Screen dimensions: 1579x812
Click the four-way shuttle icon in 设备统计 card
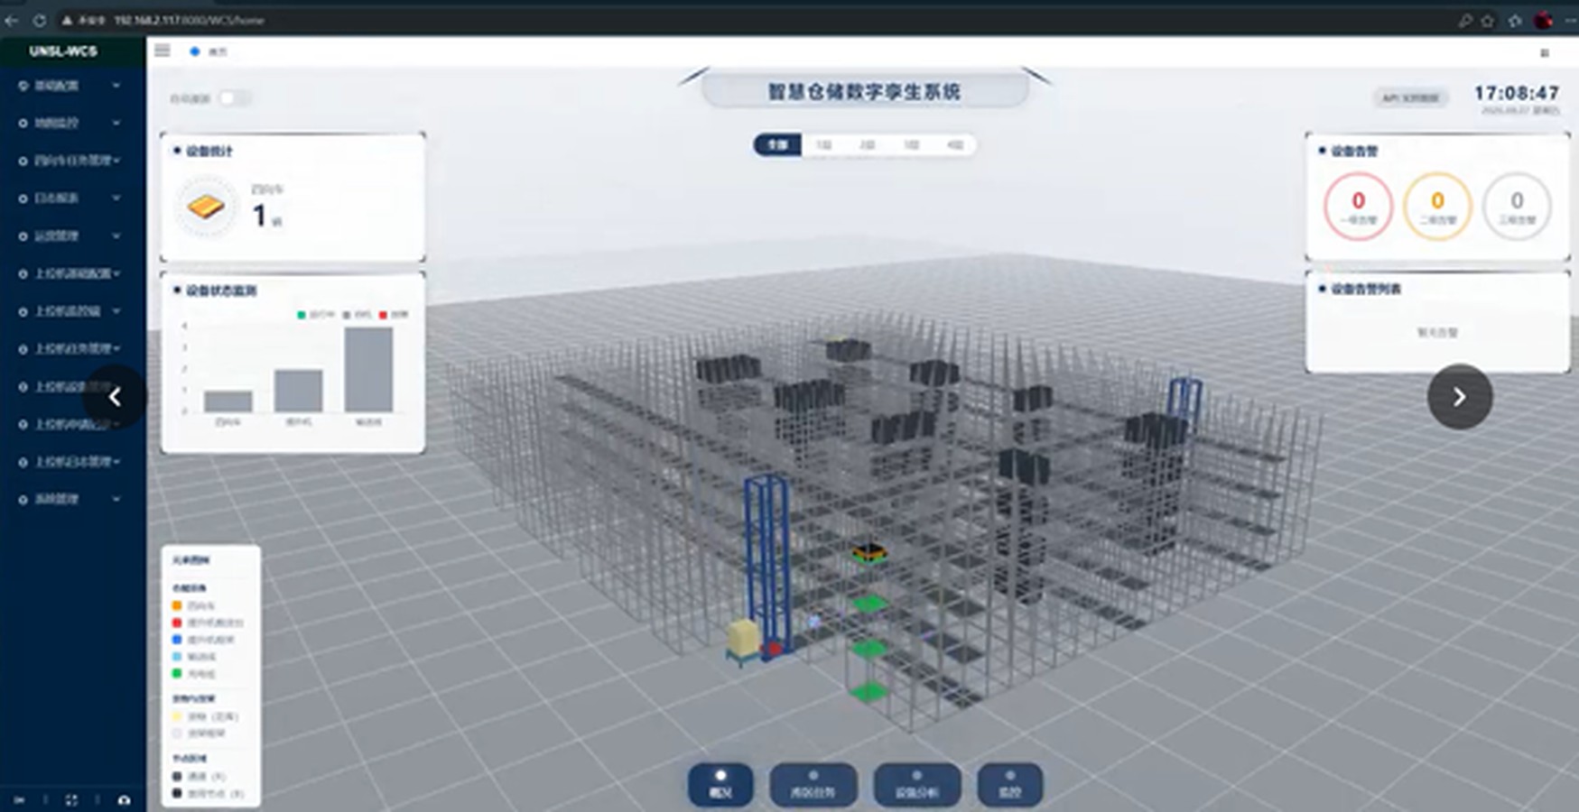(206, 207)
